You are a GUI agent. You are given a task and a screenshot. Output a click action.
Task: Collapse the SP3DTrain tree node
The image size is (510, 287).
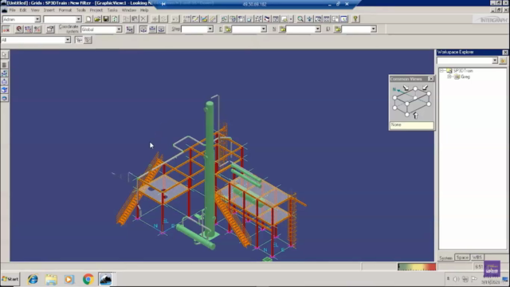pos(441,71)
